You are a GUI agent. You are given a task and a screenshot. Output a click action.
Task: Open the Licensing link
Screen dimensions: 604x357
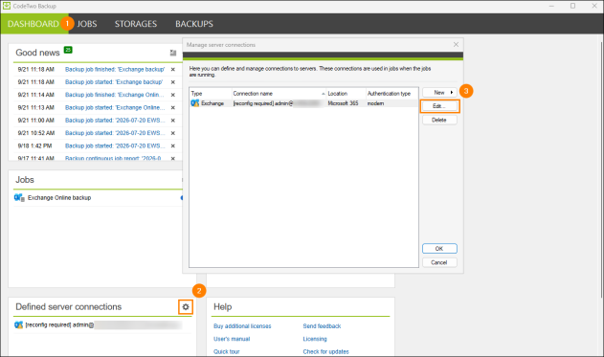pyautogui.click(x=315, y=339)
